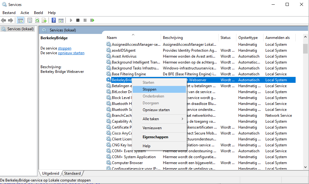
Task: Click the scroll-down arrow of services list
Action: 305,167
